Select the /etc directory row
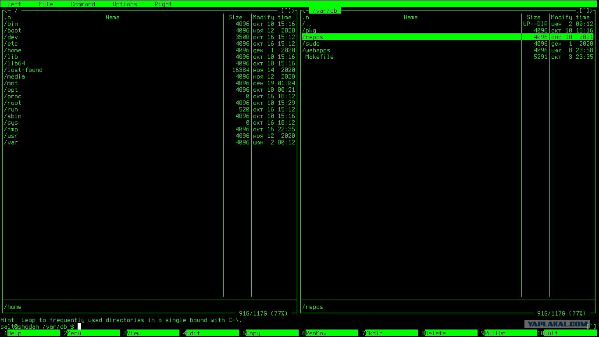 click(149, 43)
